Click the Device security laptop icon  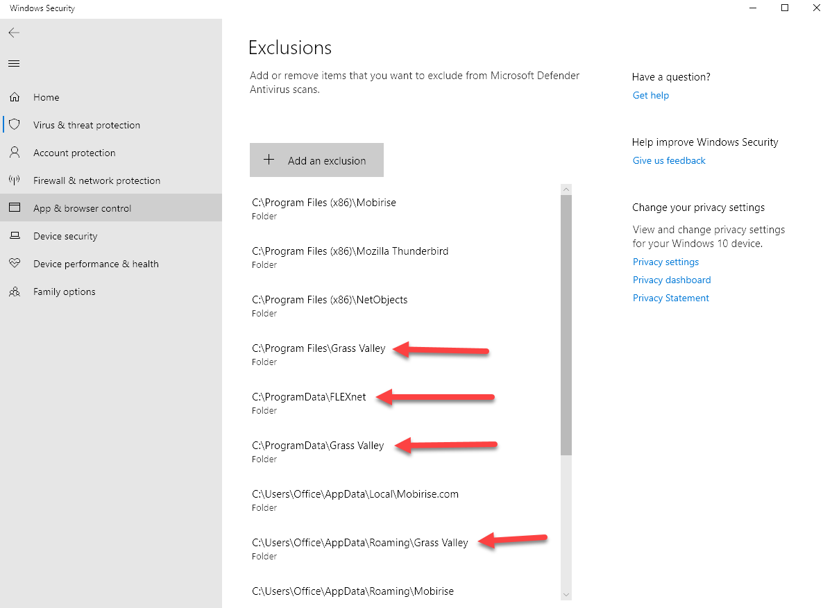point(15,235)
